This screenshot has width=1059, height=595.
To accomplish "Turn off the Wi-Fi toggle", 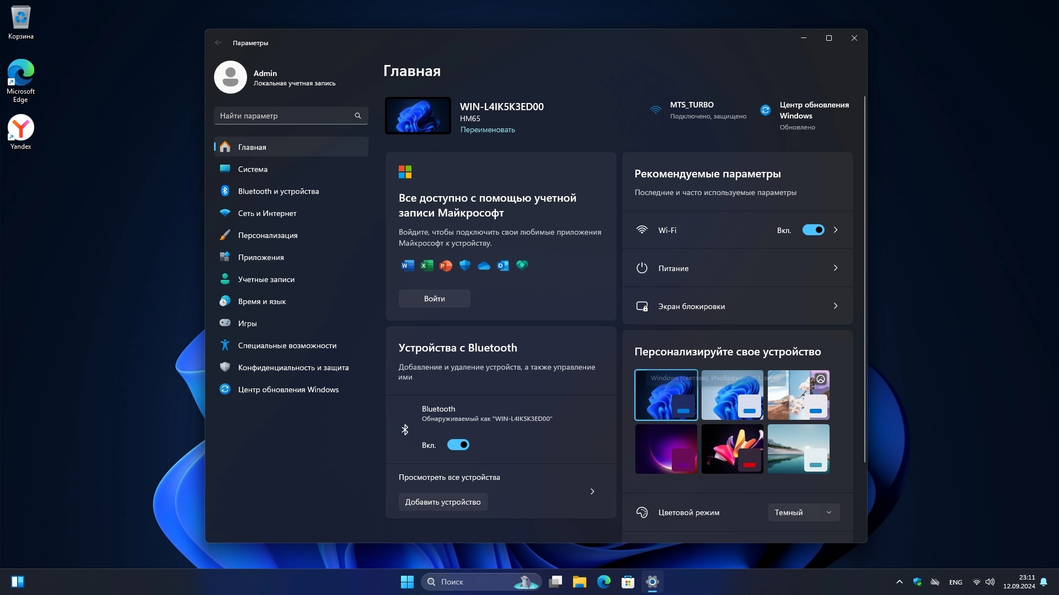I will click(813, 230).
